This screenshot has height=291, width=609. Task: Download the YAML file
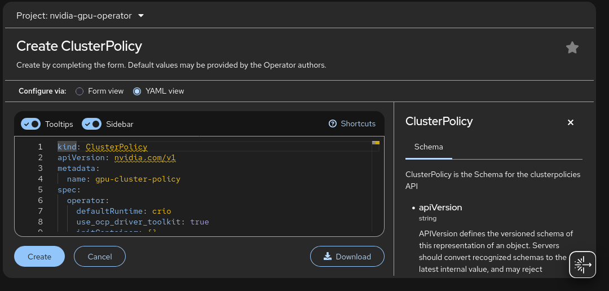click(347, 257)
